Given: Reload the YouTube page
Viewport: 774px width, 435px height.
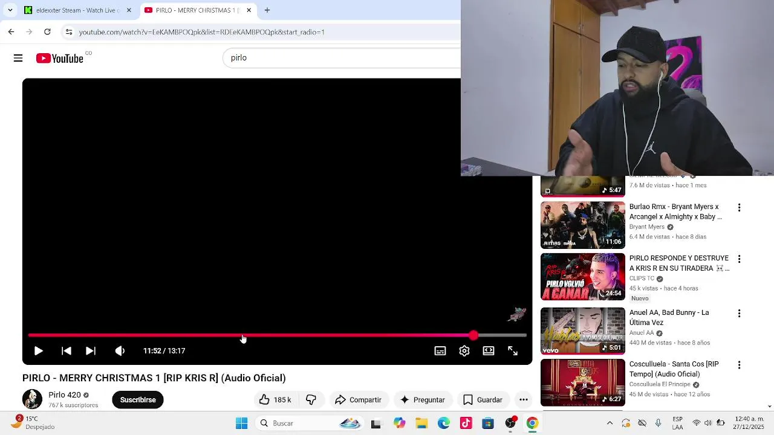Looking at the screenshot, I should coord(47,32).
